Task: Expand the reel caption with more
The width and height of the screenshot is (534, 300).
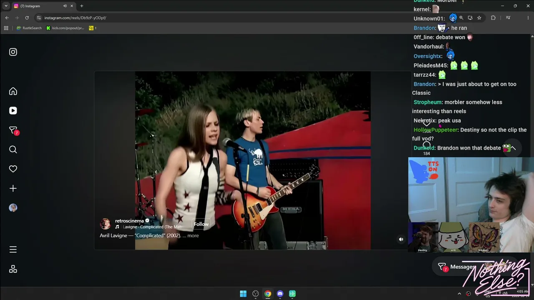Action: point(193,235)
